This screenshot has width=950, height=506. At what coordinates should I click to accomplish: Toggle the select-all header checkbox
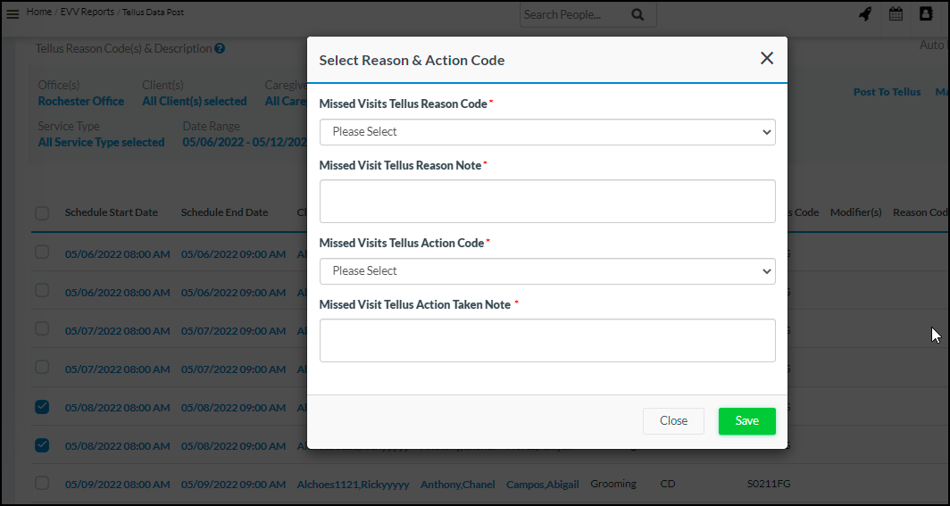click(x=42, y=213)
